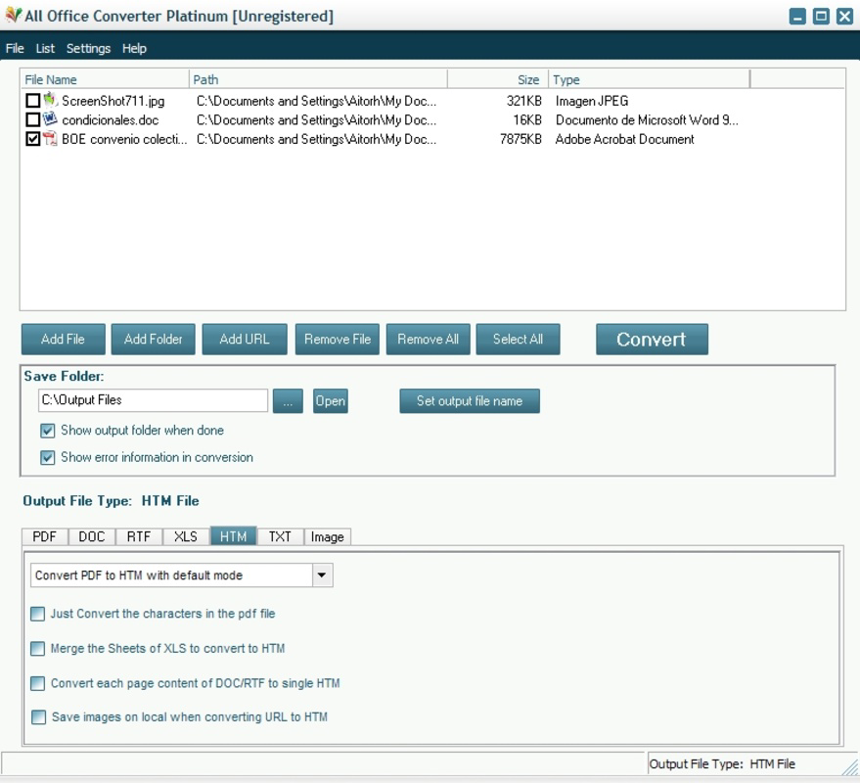Select the HTM output tab
This screenshot has height=783, width=860.
pos(233,536)
